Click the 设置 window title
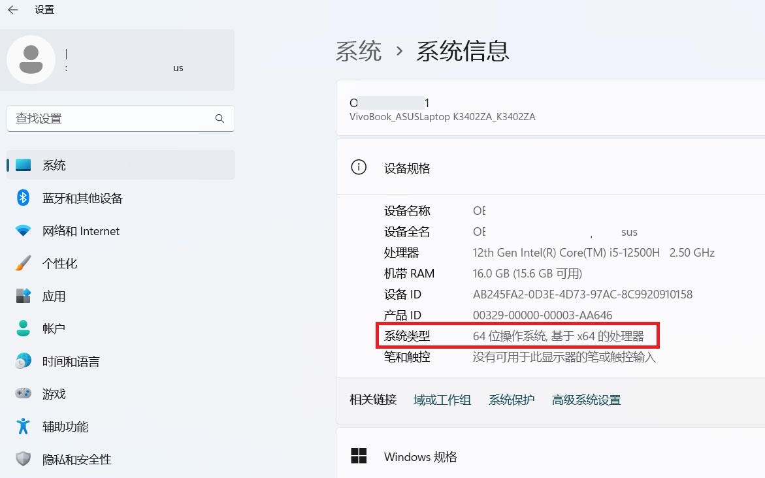 (x=44, y=10)
